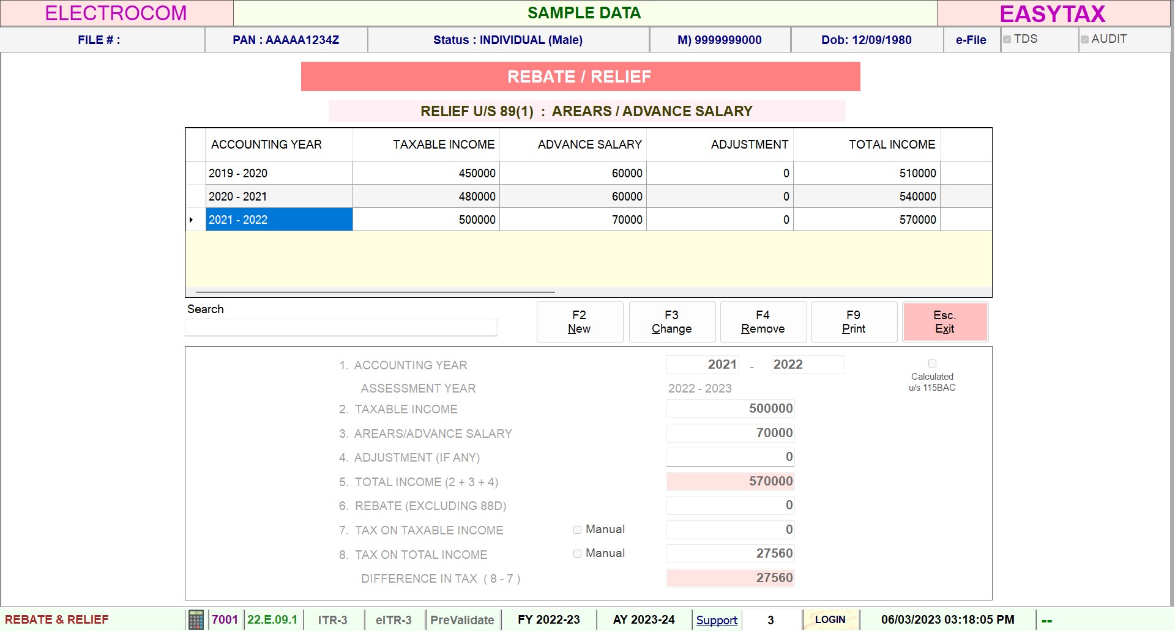Click the mobile number M) 9999999000
The height and width of the screenshot is (631, 1175).
pos(720,40)
